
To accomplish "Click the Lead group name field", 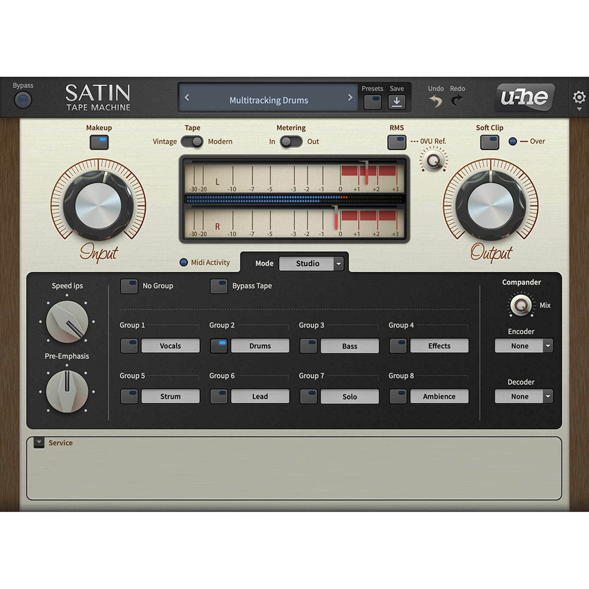I will click(260, 396).
